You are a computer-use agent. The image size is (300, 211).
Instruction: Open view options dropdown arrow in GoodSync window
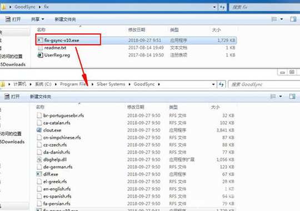[x=281, y=96]
